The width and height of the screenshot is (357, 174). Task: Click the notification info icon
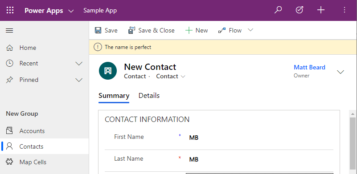pos(98,47)
